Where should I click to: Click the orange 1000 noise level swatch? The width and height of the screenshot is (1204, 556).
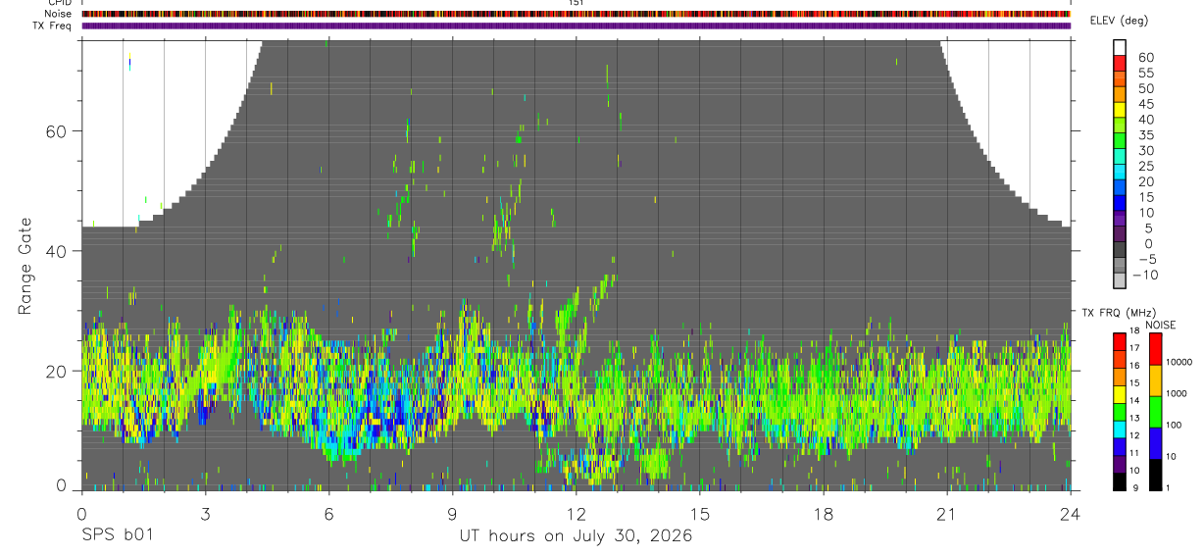[1156, 379]
